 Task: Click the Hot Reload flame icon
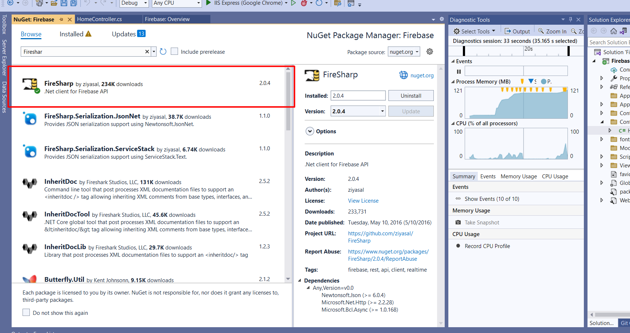click(x=304, y=3)
